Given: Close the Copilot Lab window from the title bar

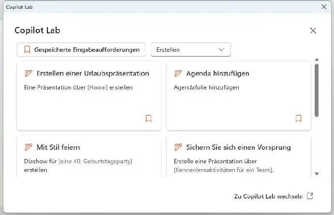Looking at the screenshot, I should pyautogui.click(x=324, y=7).
